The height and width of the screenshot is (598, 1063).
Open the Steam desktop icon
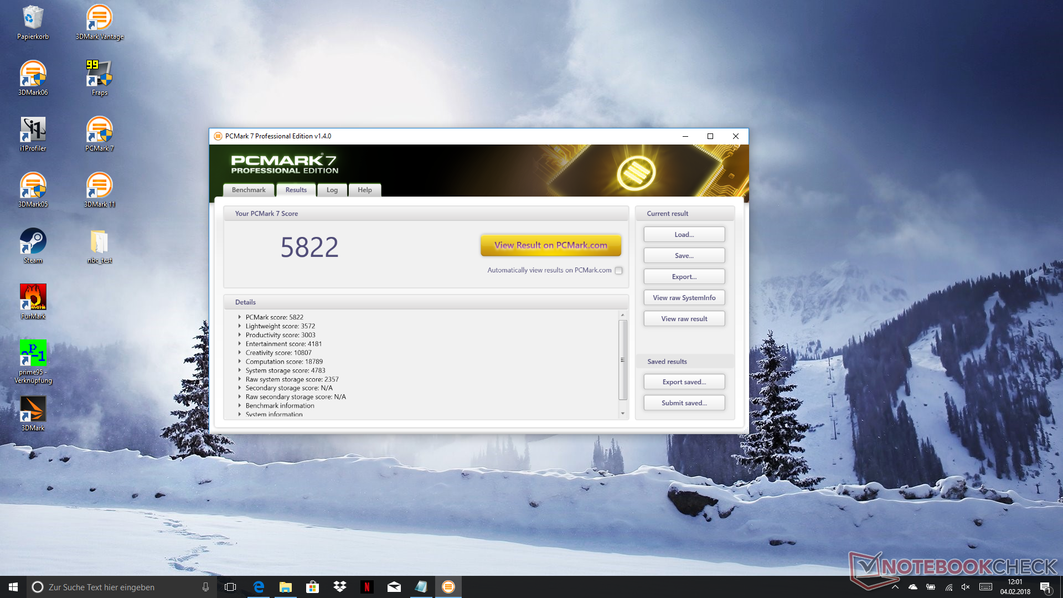pyautogui.click(x=33, y=245)
